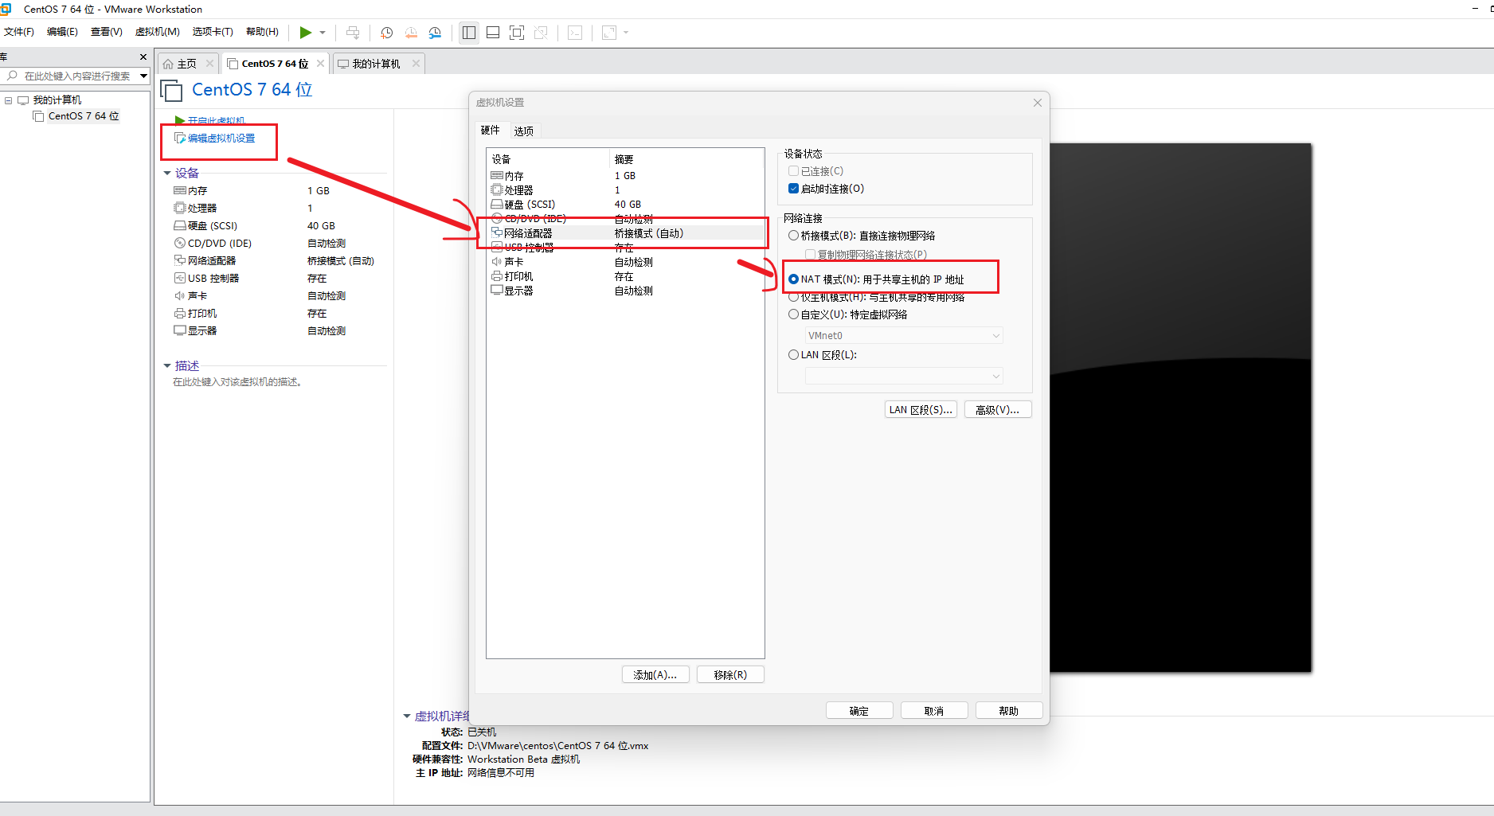Select 仅主机模式(H) radio button
This screenshot has height=816, width=1494.
tap(793, 297)
